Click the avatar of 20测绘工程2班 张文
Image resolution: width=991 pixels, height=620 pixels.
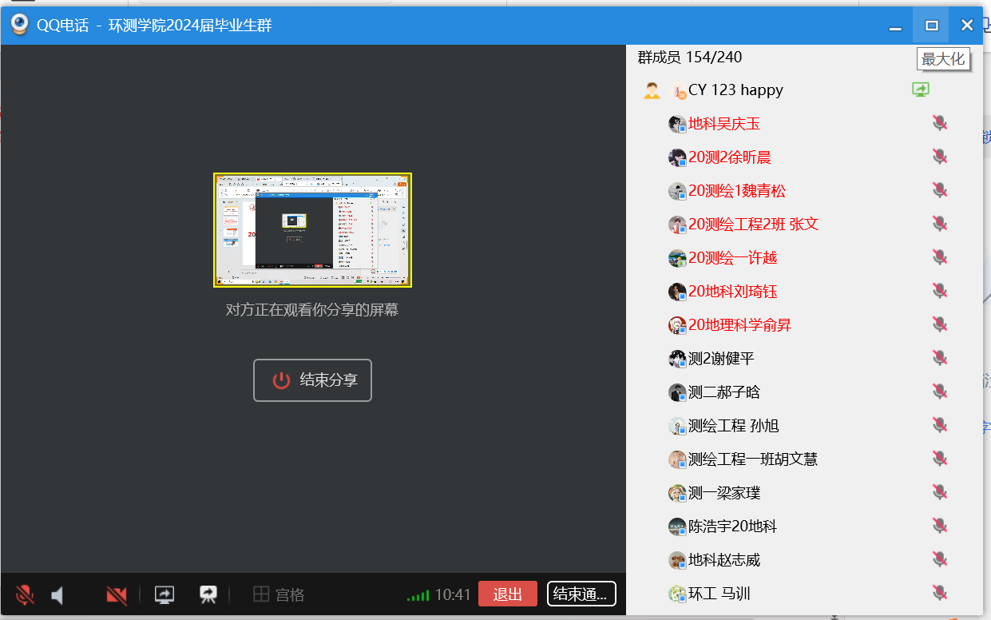[x=677, y=225]
